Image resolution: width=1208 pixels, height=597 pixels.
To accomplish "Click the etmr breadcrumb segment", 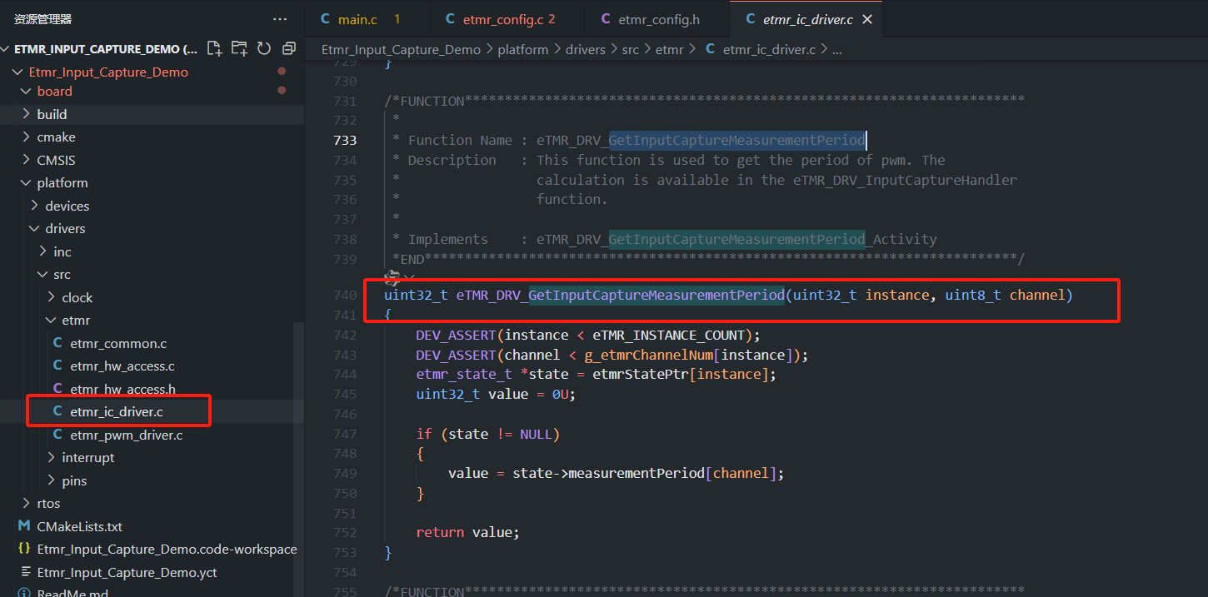I will pyautogui.click(x=670, y=49).
